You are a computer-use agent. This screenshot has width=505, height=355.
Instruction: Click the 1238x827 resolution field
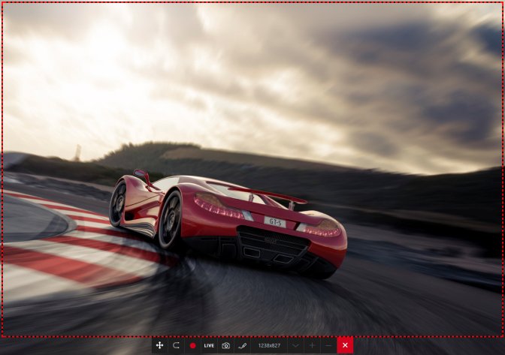[269, 345]
